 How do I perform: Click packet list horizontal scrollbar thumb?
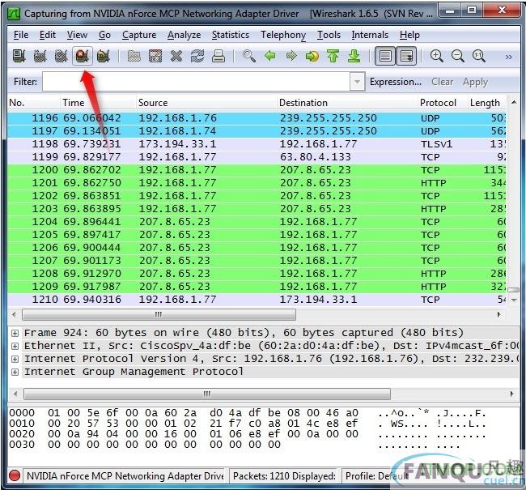(159, 315)
